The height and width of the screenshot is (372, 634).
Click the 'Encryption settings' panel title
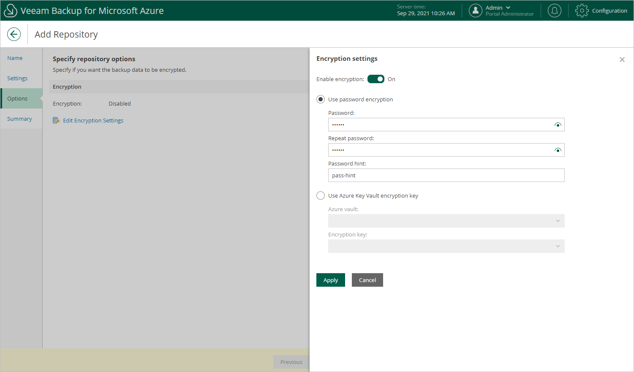[x=347, y=59]
